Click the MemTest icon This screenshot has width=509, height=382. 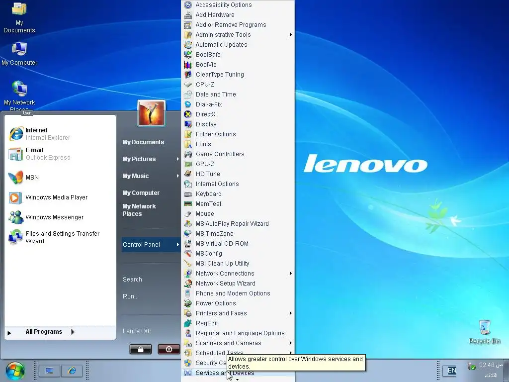pos(187,203)
